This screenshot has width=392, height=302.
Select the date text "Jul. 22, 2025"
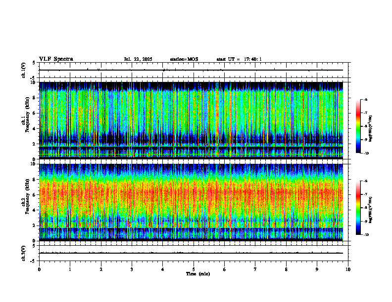point(138,59)
